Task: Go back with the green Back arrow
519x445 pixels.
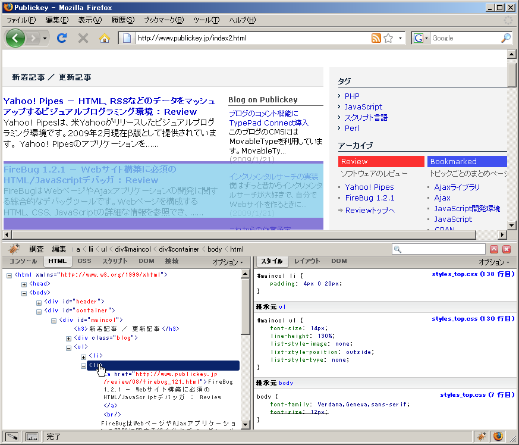Action: (15, 38)
